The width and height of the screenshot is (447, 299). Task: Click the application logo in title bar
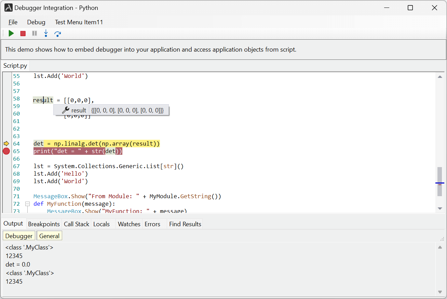(9, 8)
